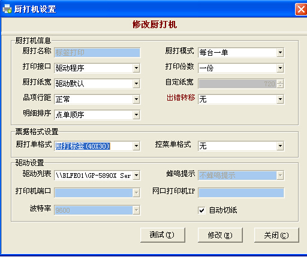Click the 票据格式设置 group label
Viewport: 307px width, 257px height.
click(x=37, y=132)
